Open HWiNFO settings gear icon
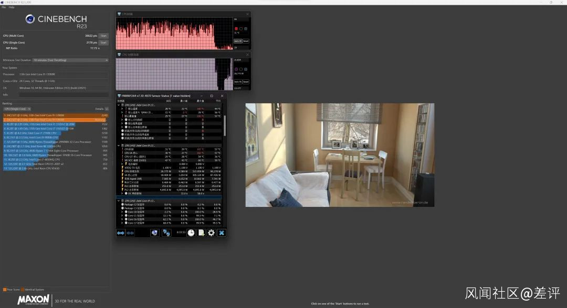The width and height of the screenshot is (567, 308). (x=211, y=233)
